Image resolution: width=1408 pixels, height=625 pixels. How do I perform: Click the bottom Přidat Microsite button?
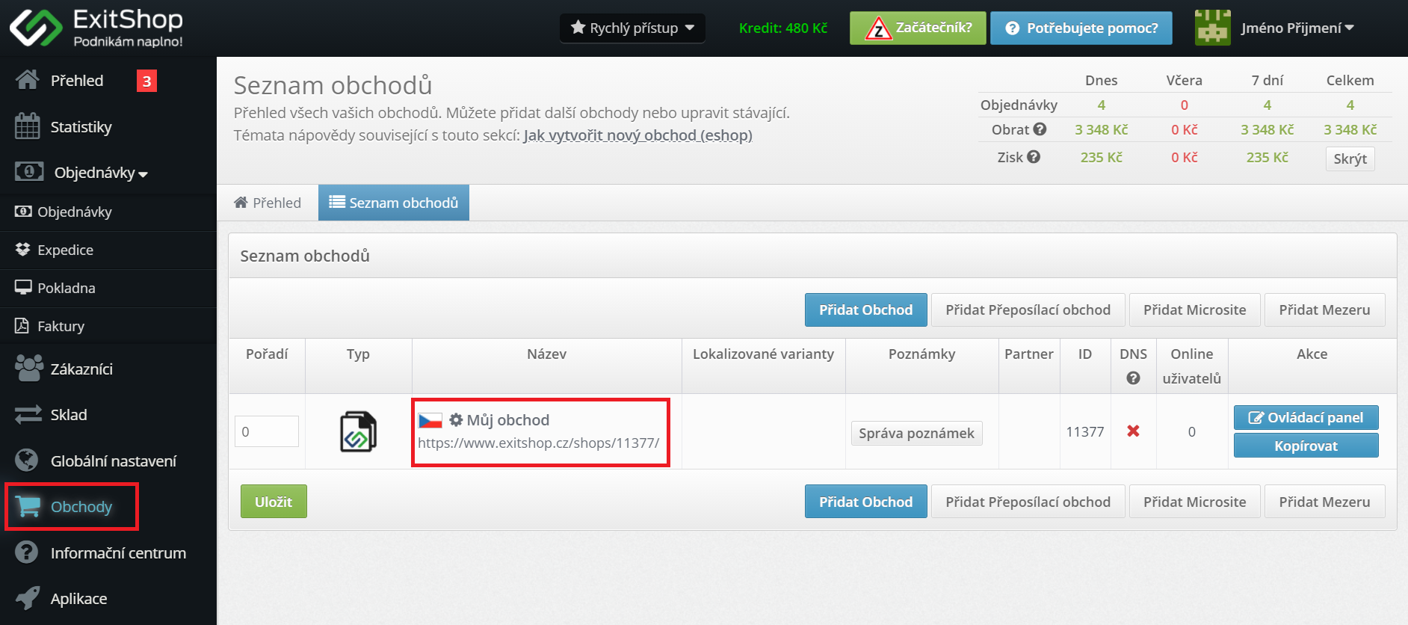pos(1194,502)
